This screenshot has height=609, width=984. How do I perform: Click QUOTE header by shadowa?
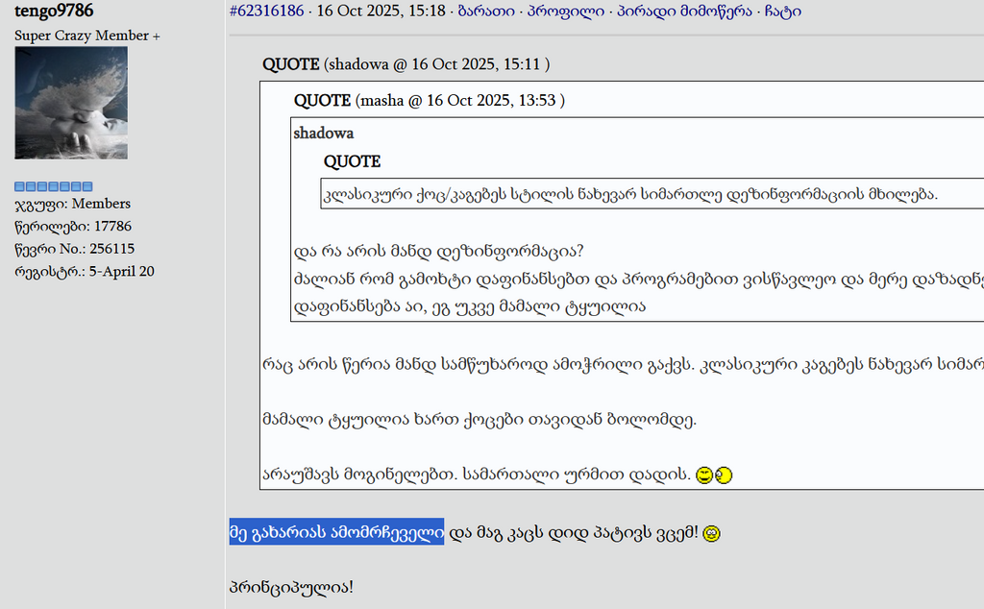(406, 64)
